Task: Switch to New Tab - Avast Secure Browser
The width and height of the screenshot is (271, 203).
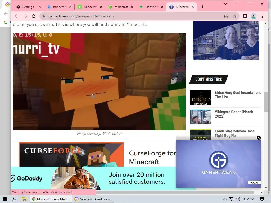Action: click(x=93, y=199)
